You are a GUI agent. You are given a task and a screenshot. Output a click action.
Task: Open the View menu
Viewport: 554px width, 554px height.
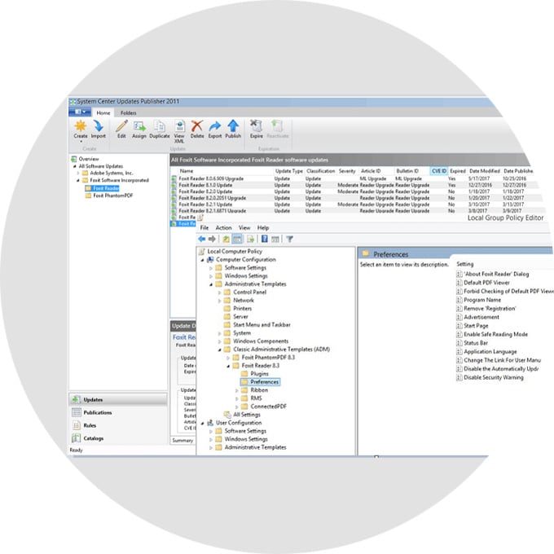tap(244, 228)
